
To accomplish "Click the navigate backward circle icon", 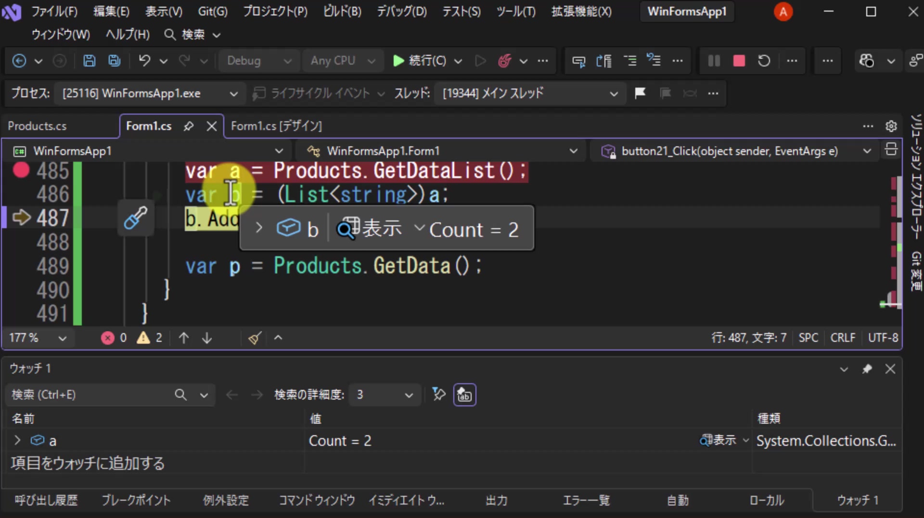I will click(x=19, y=61).
